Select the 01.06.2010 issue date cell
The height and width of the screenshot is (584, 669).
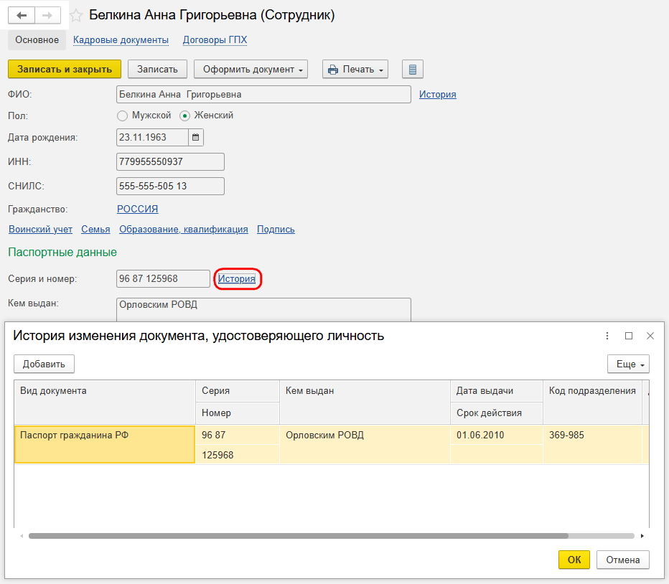[x=497, y=435]
